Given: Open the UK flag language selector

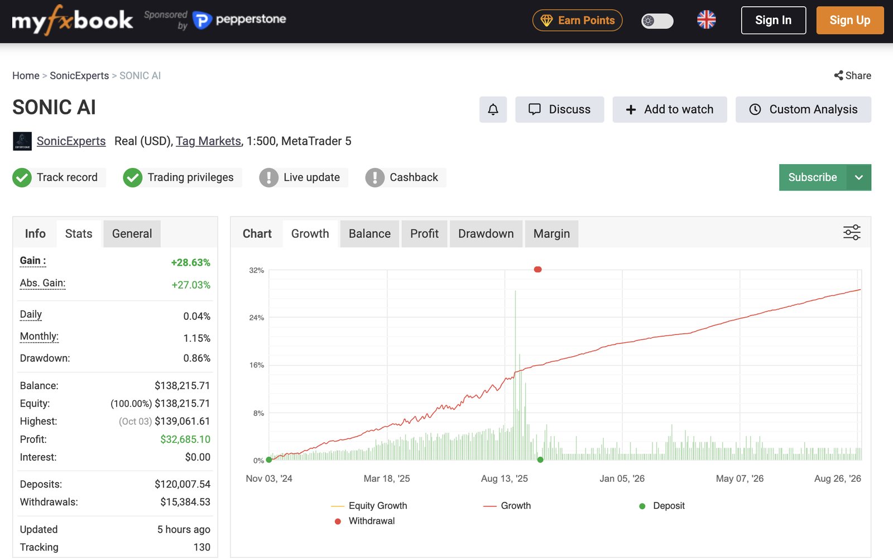Looking at the screenshot, I should (706, 20).
